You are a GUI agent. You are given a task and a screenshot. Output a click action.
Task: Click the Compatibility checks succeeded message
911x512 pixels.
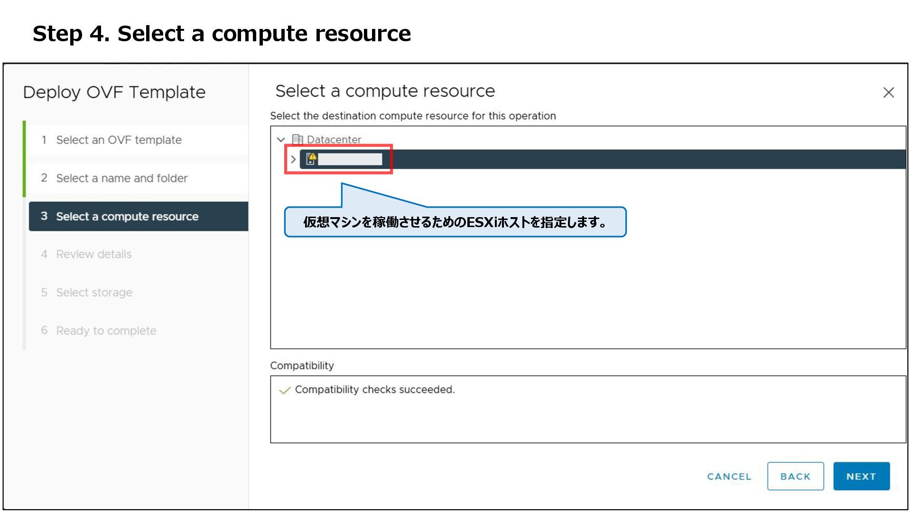pos(374,390)
